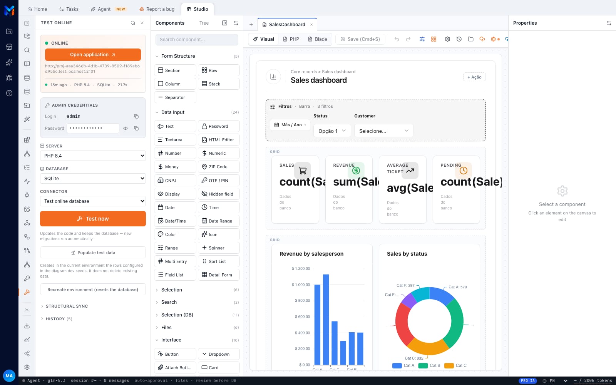Open the folder icon in editor toolbar
This screenshot has height=385, width=616.
pos(470,39)
